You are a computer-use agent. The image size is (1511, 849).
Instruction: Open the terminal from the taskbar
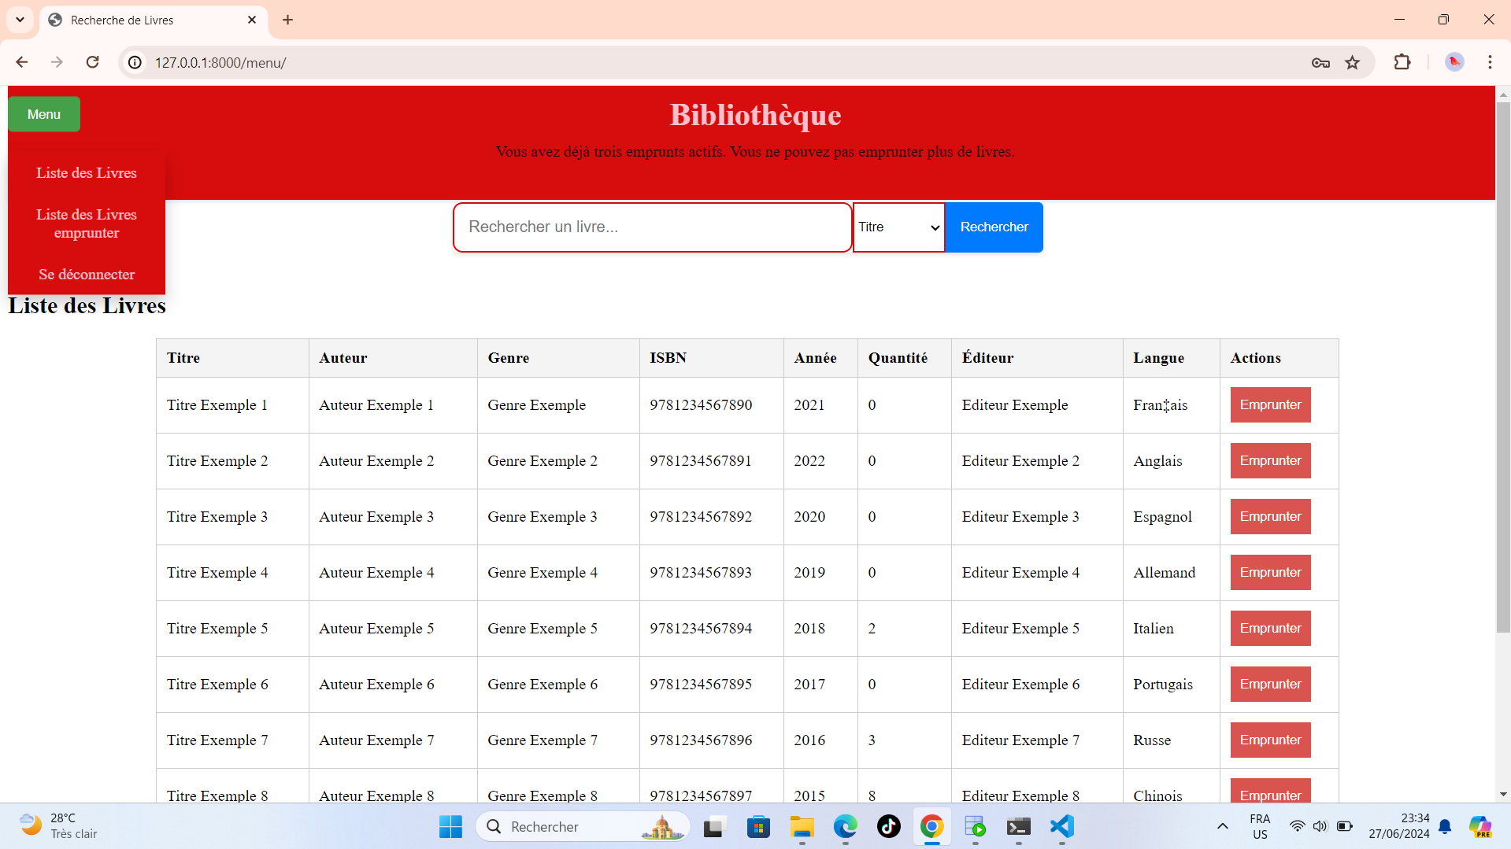coord(1018,827)
